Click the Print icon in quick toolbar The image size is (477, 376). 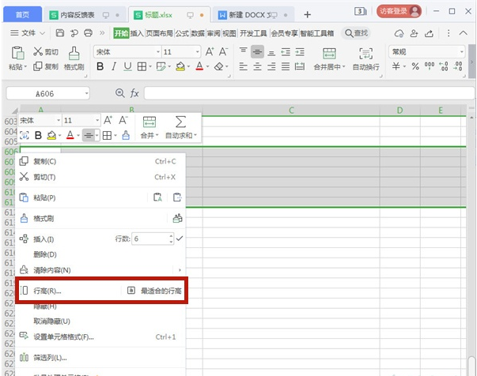[89, 33]
